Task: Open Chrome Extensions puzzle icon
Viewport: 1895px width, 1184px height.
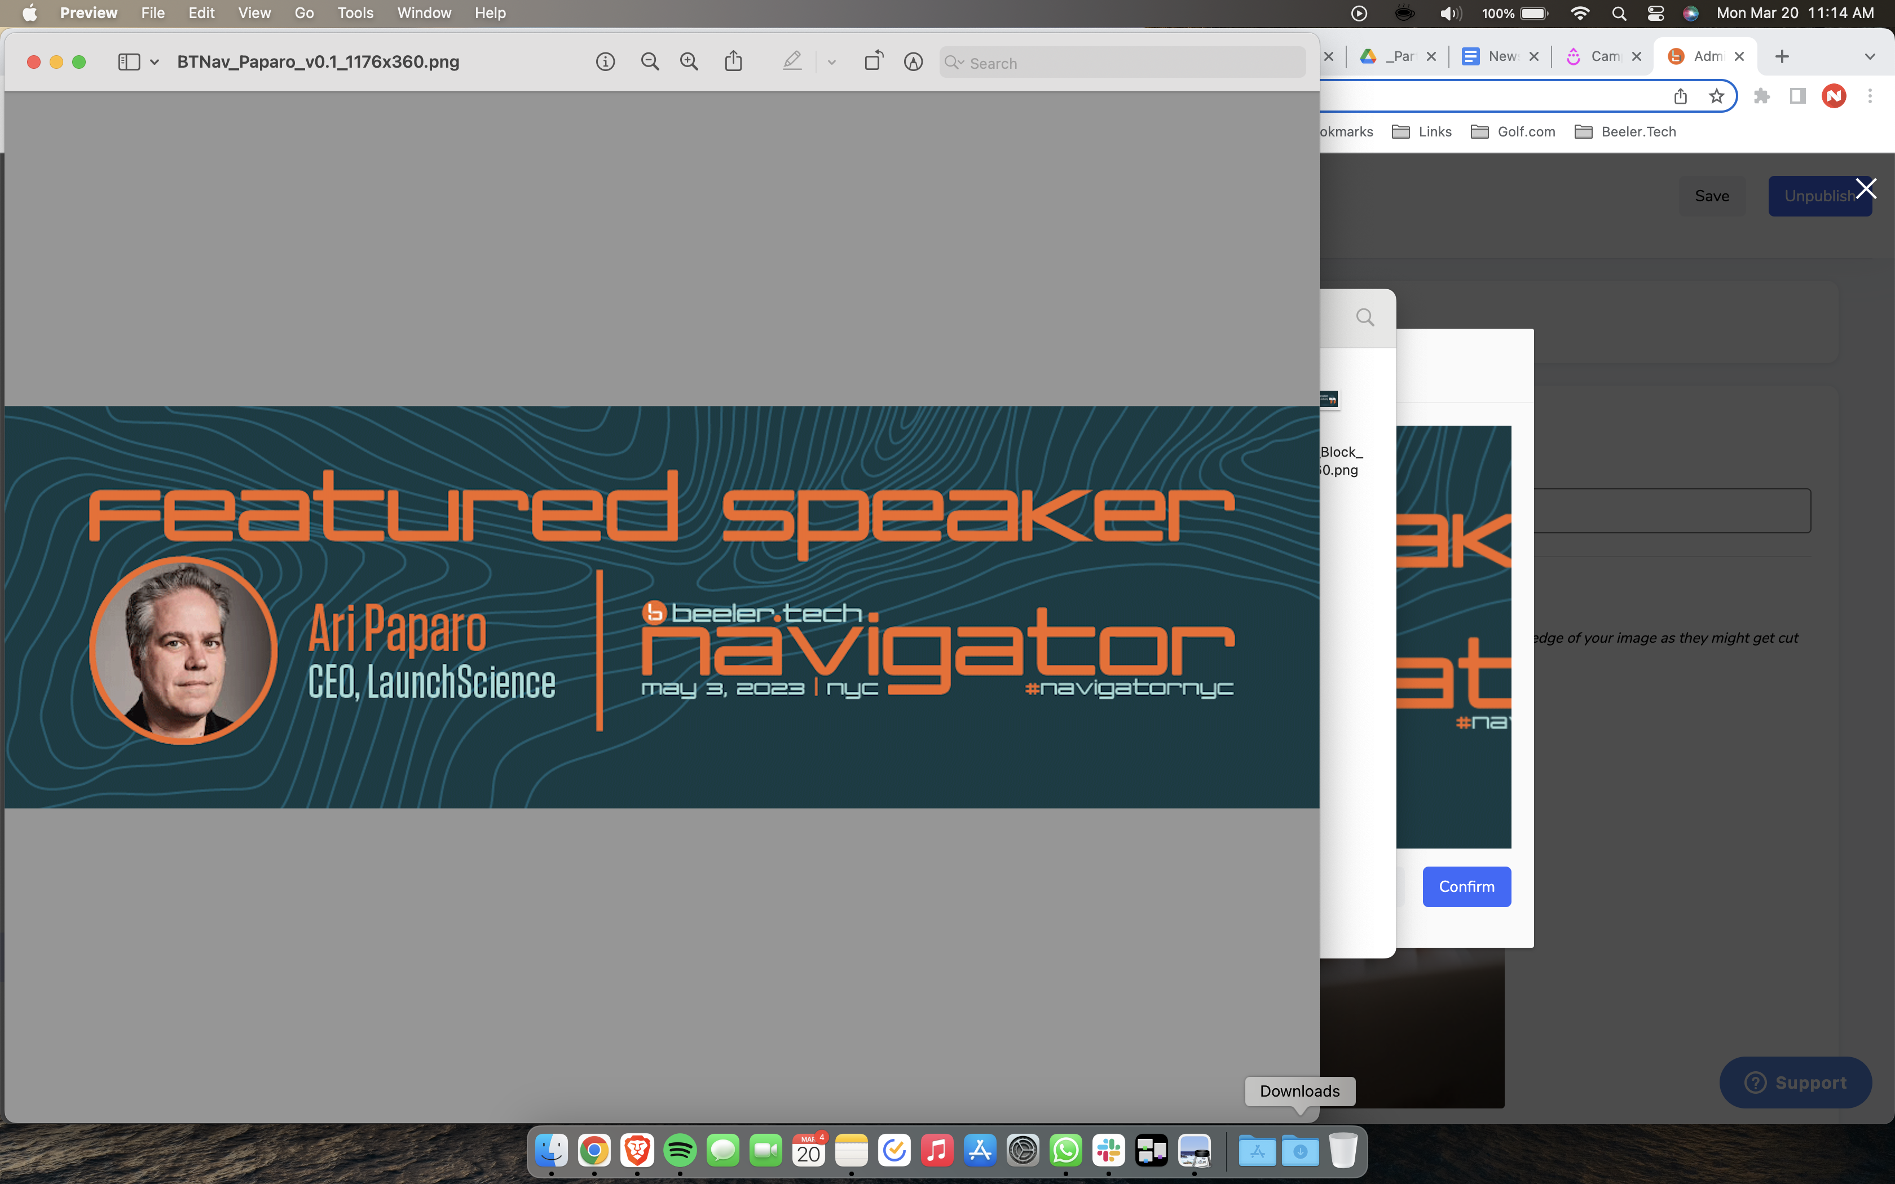Action: point(1762,95)
